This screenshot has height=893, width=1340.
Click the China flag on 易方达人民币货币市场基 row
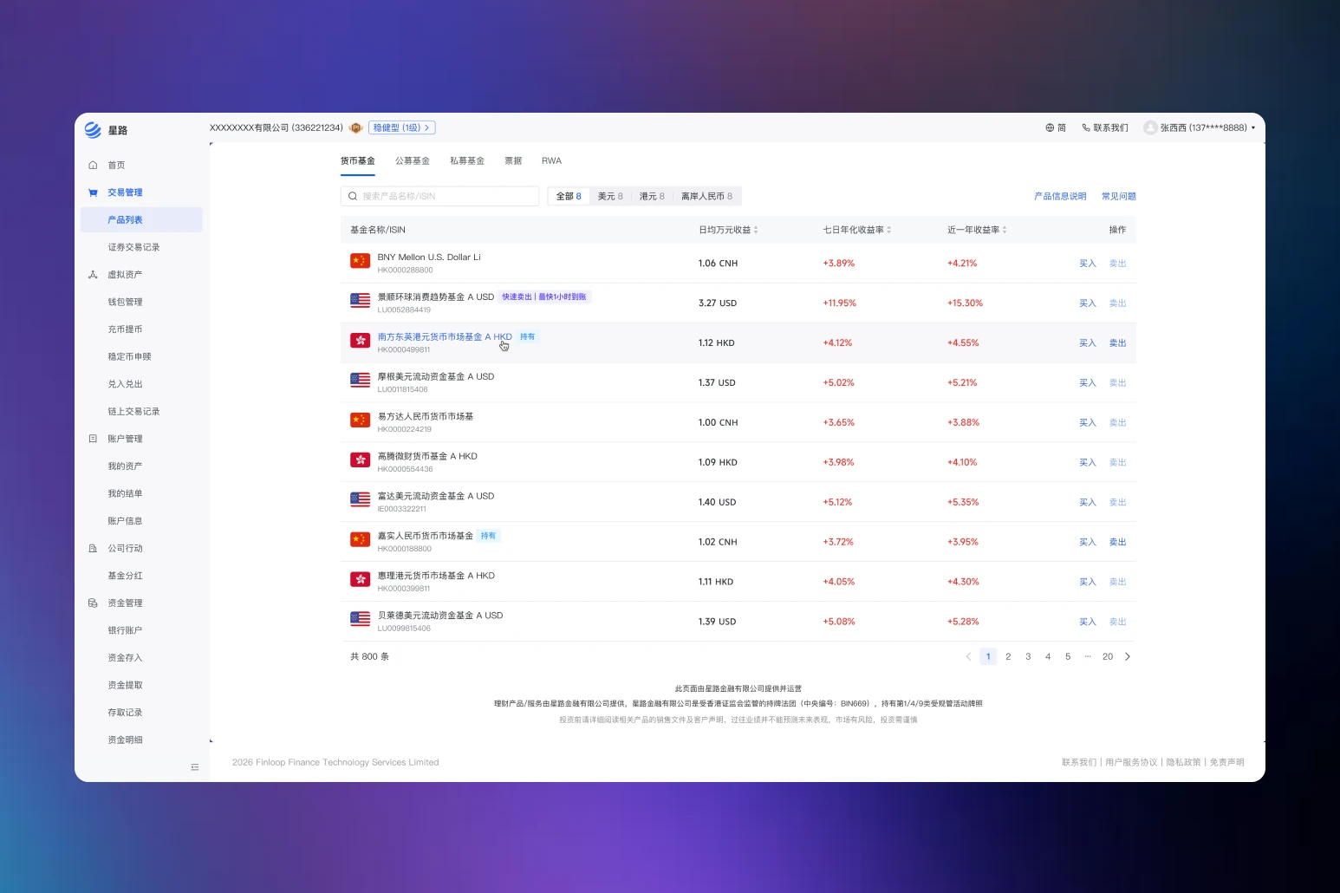click(x=360, y=420)
